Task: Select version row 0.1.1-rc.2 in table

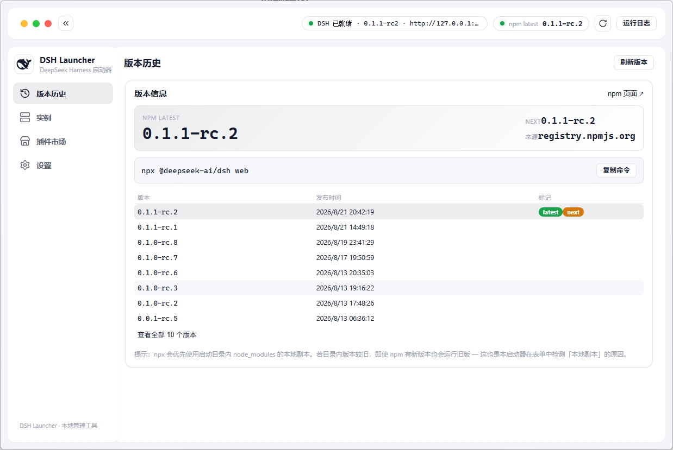Action: click(x=389, y=212)
